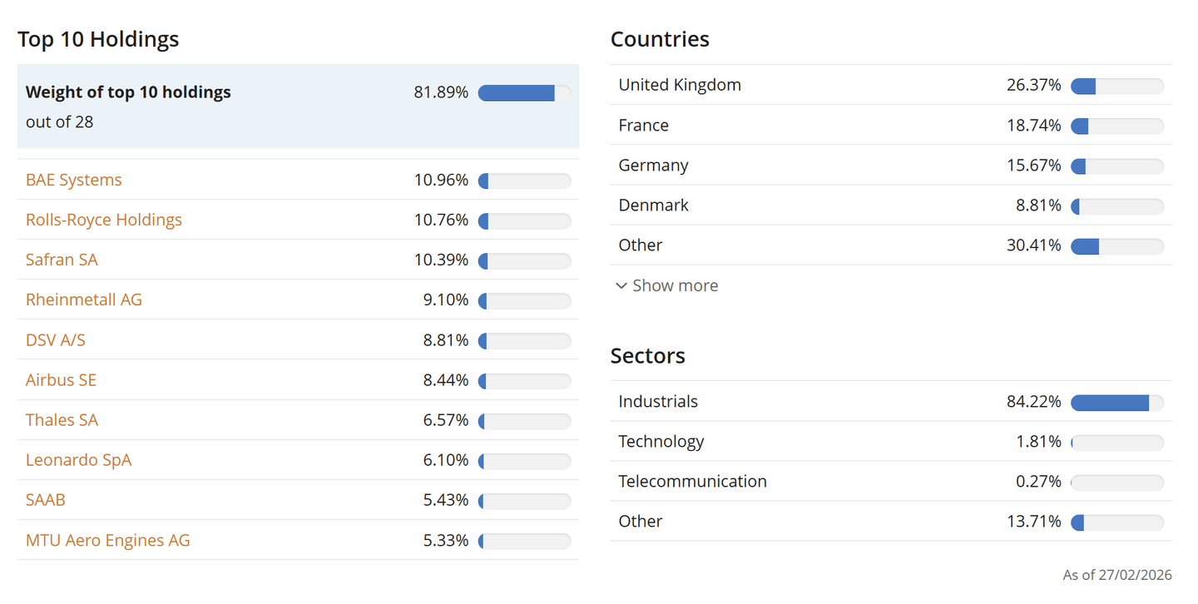Click the Technology sector row label
1198x604 pixels.
[x=661, y=441]
